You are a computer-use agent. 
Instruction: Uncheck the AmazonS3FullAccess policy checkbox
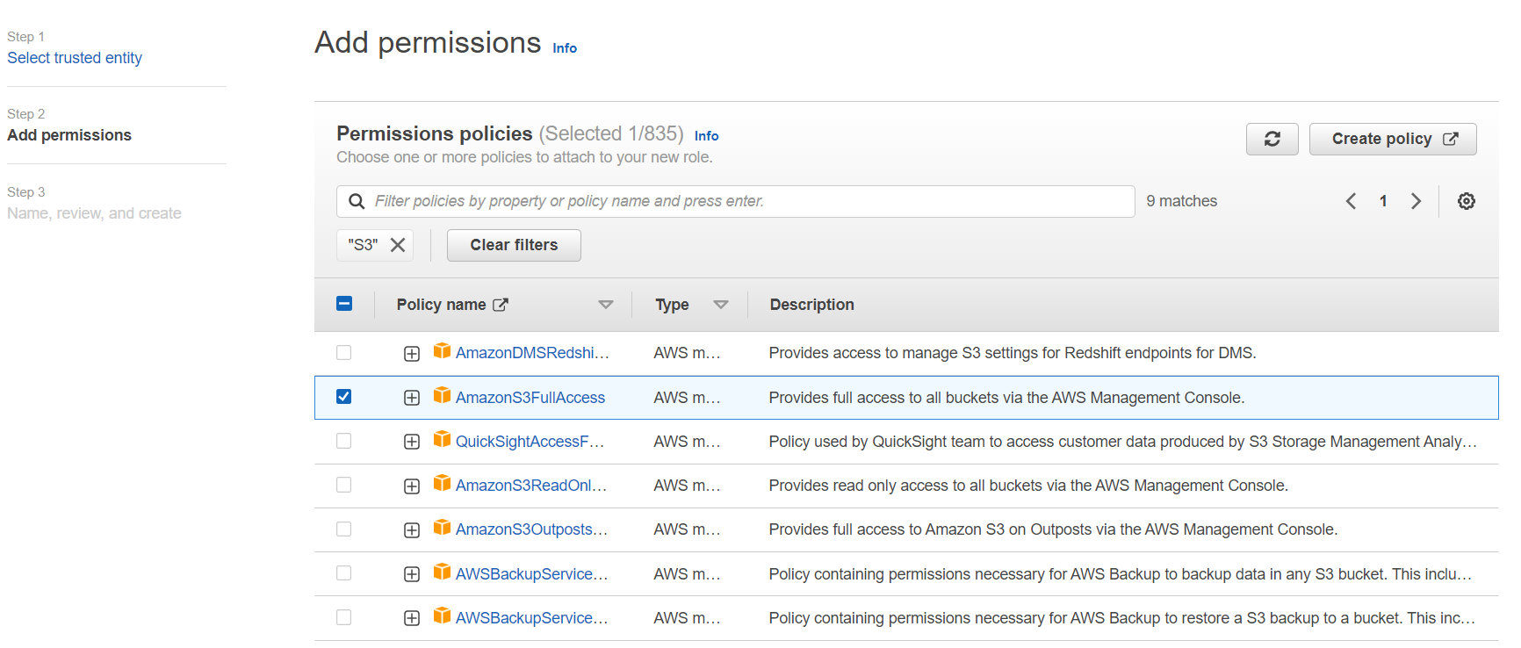coord(344,397)
